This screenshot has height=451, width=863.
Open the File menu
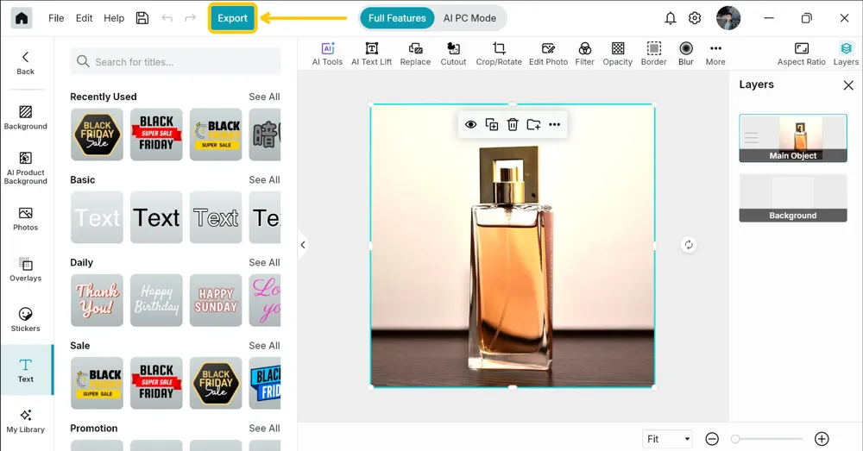[x=56, y=18]
